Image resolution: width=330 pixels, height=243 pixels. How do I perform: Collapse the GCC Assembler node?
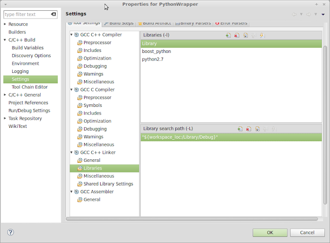(x=71, y=192)
